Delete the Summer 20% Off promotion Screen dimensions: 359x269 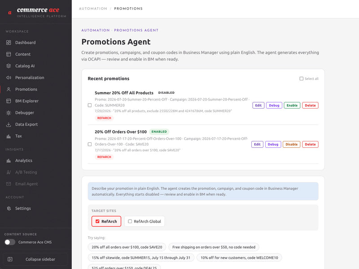coord(310,106)
